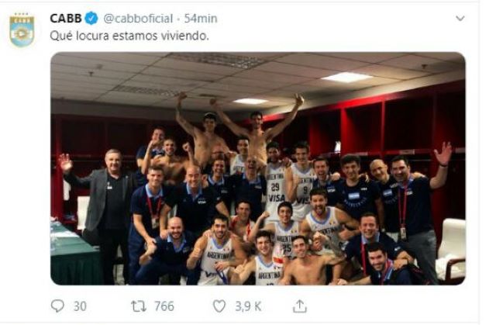Click the blue verified badge

[x=91, y=18]
